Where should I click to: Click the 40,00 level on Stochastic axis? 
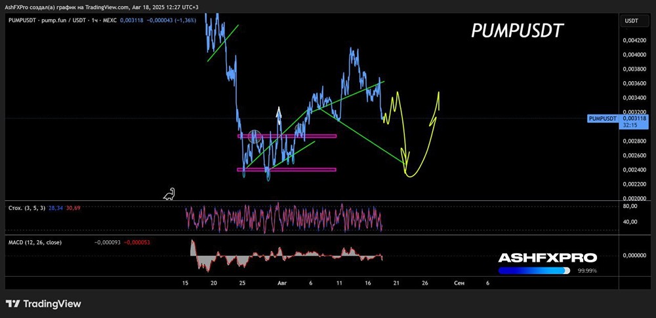click(630, 222)
